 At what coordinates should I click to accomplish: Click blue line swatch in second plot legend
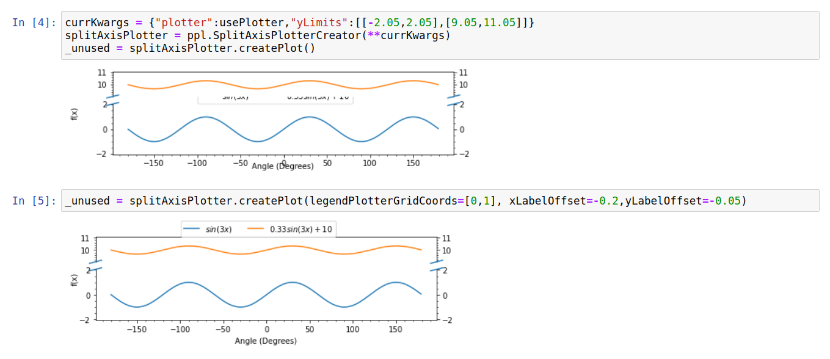click(x=192, y=229)
